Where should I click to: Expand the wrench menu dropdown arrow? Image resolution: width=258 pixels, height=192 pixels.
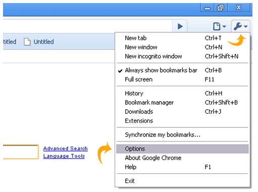pyautogui.click(x=246, y=26)
